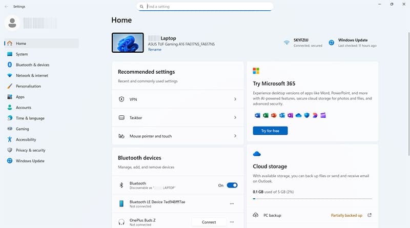This screenshot has height=228, width=410.
Task: Click the Cloud storage cloud icon
Action: 257,154
